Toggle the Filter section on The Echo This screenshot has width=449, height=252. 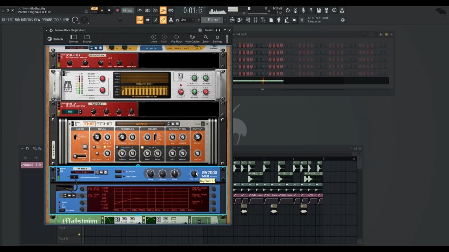tap(142, 147)
